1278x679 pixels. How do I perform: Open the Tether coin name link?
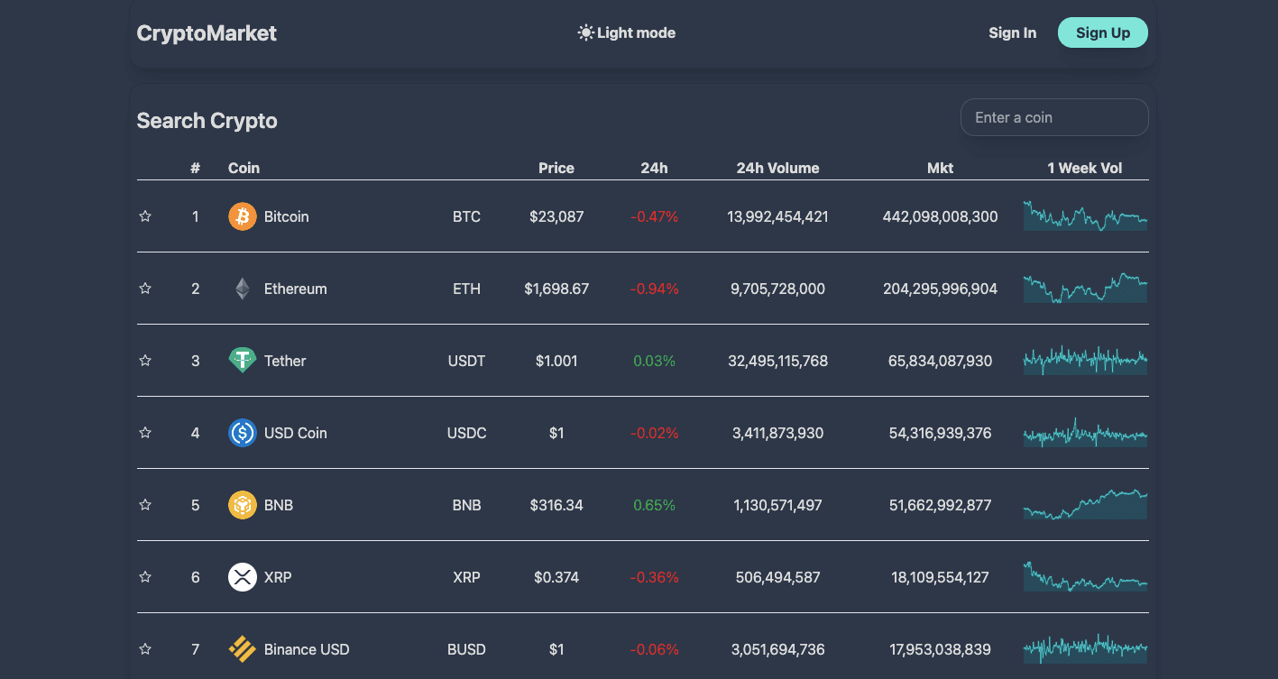click(285, 361)
